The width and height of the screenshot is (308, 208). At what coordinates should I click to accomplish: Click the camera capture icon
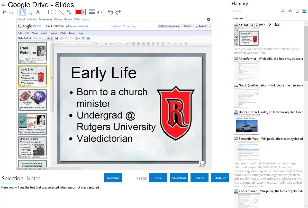pos(290,11)
